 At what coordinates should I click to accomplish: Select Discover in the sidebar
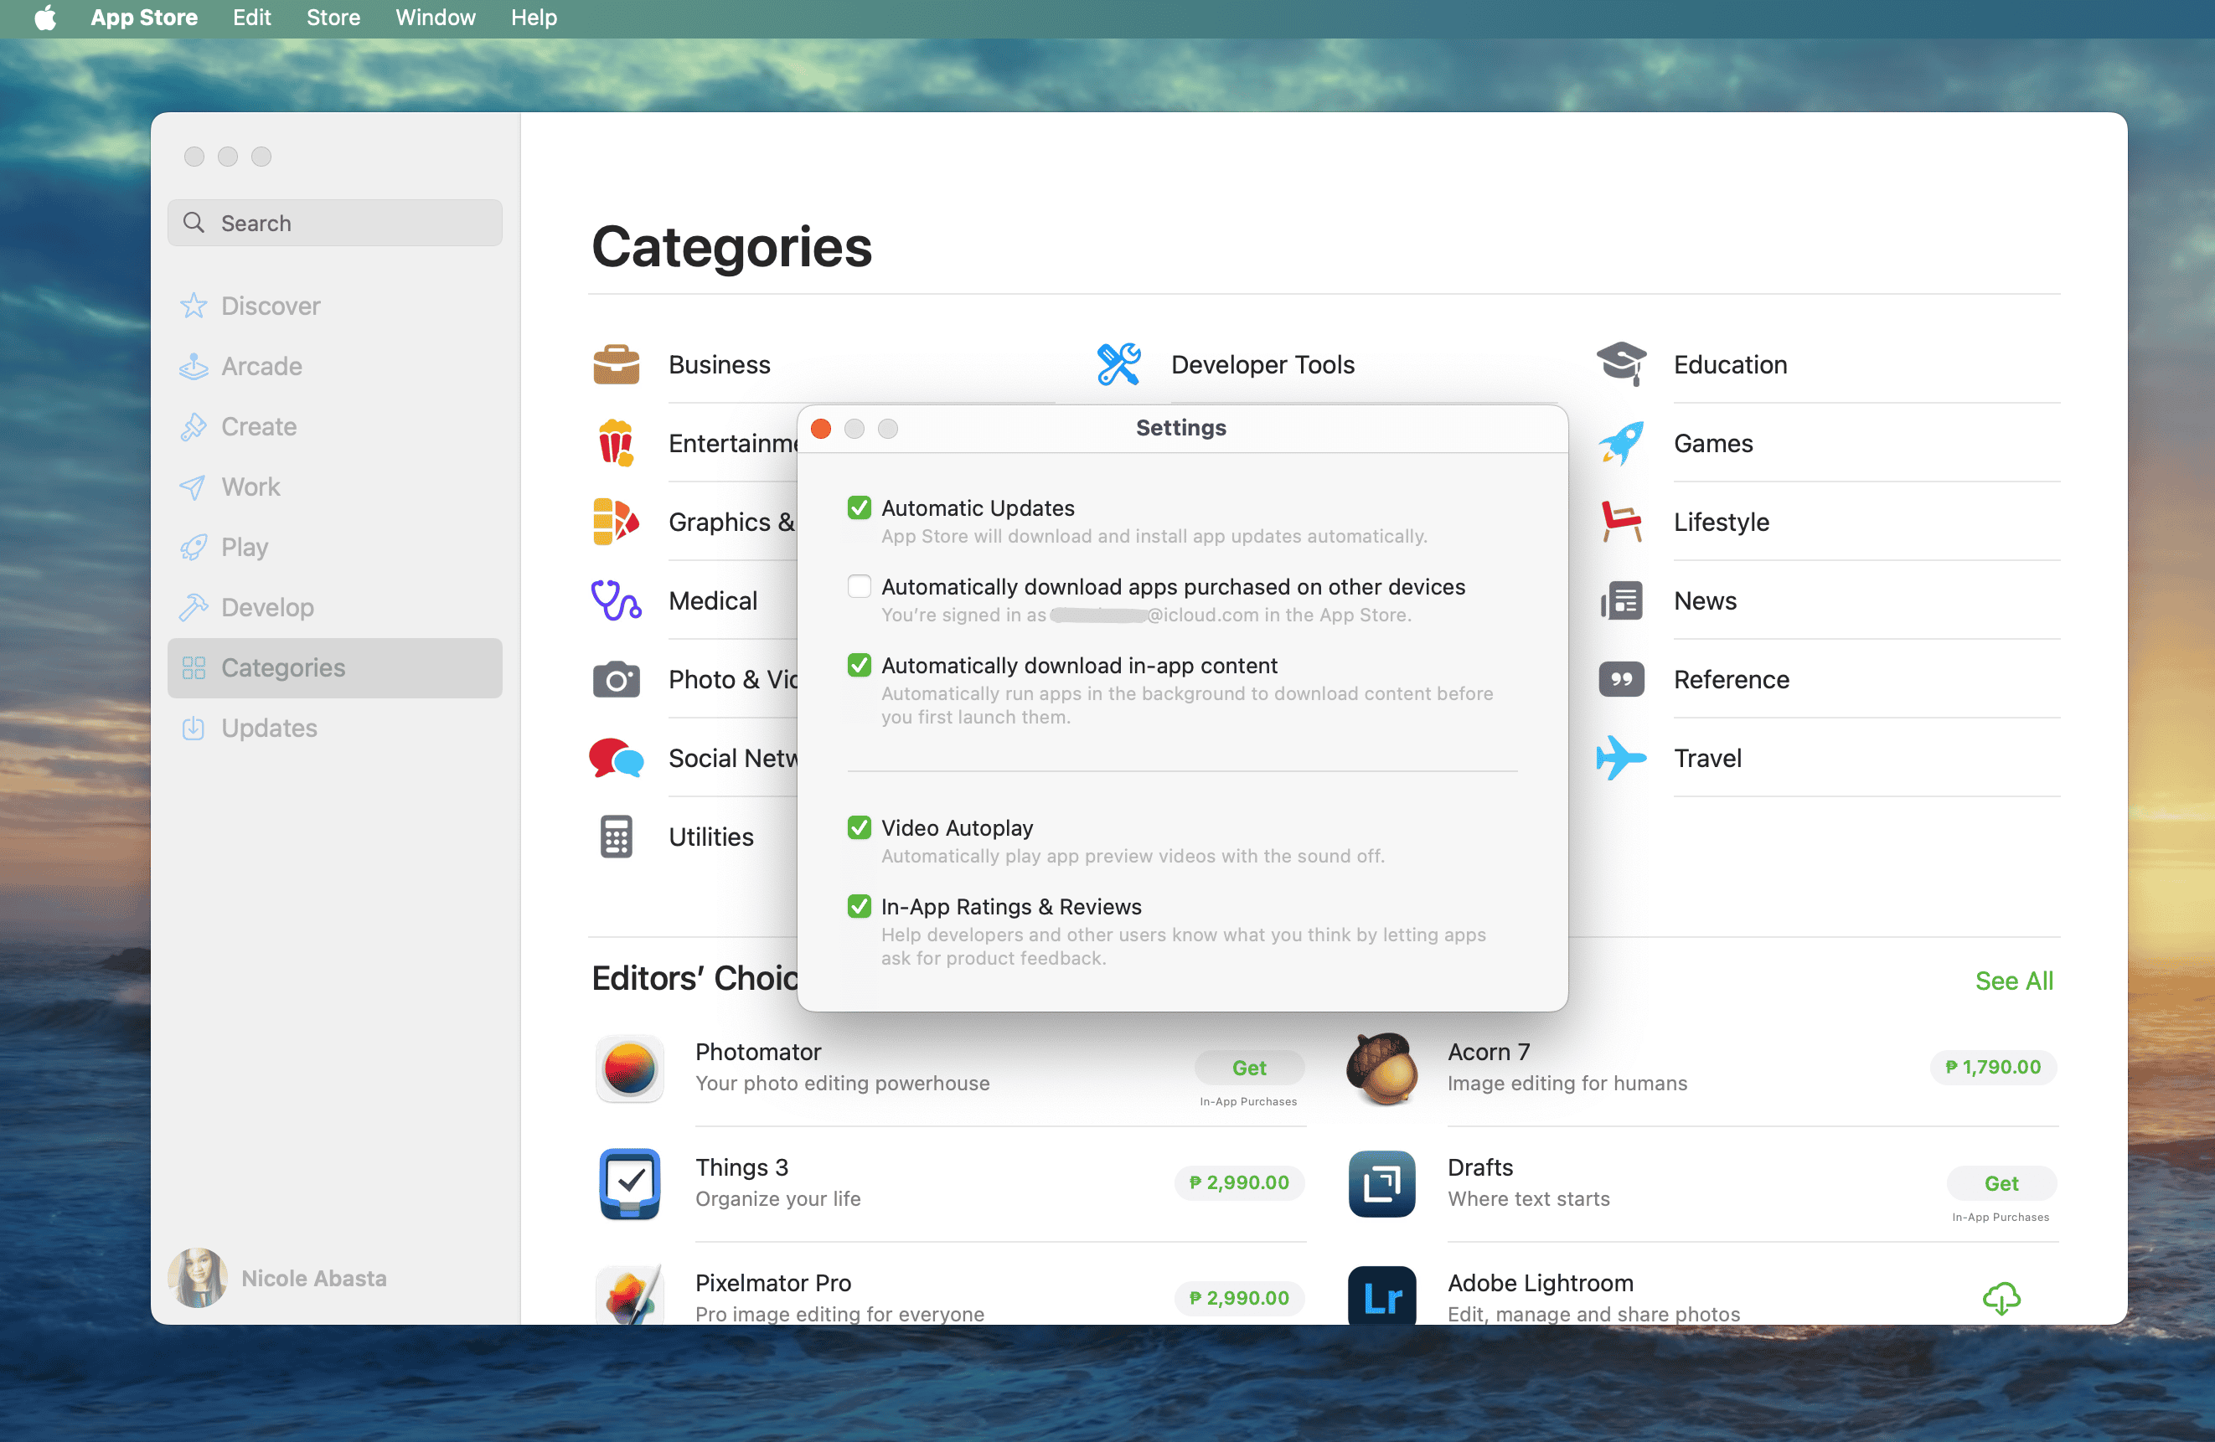pos(270,306)
